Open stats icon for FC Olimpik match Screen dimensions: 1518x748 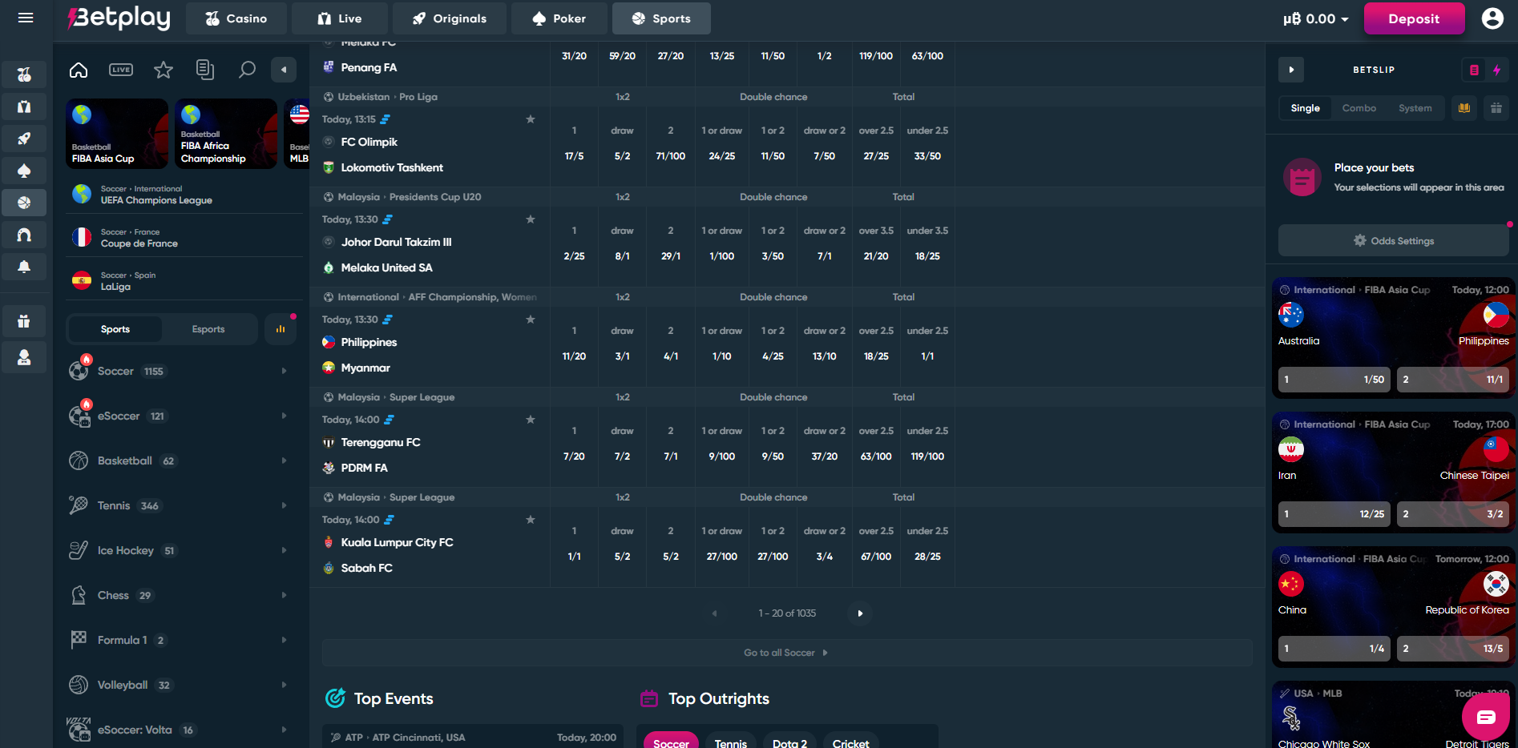tap(385, 119)
